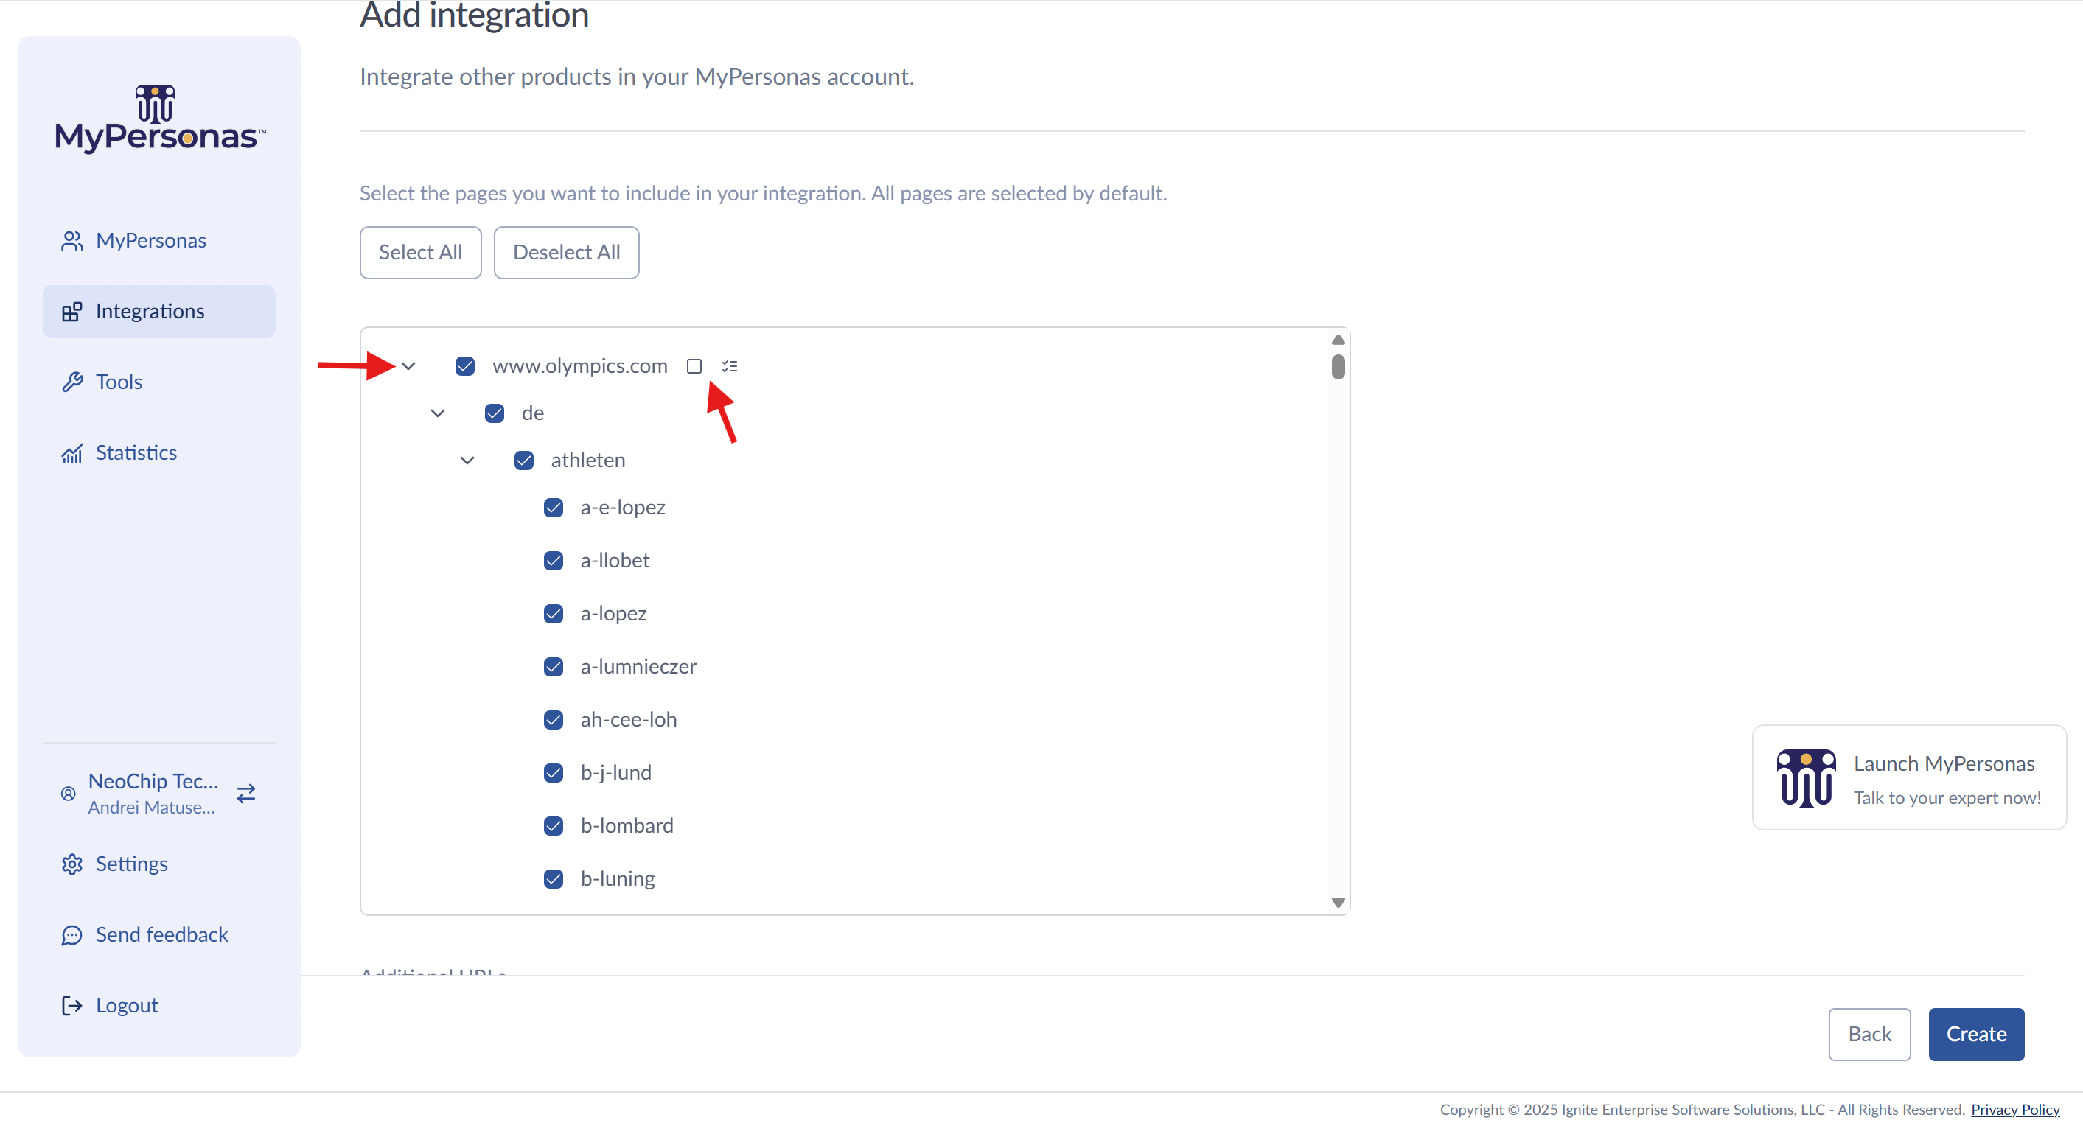
Task: Click the Deselect All button
Action: click(566, 252)
